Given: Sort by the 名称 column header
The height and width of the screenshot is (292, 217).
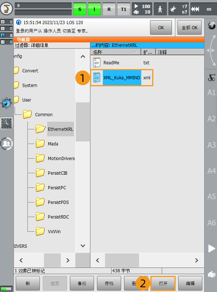Looking at the screenshot, I should 116,52.
